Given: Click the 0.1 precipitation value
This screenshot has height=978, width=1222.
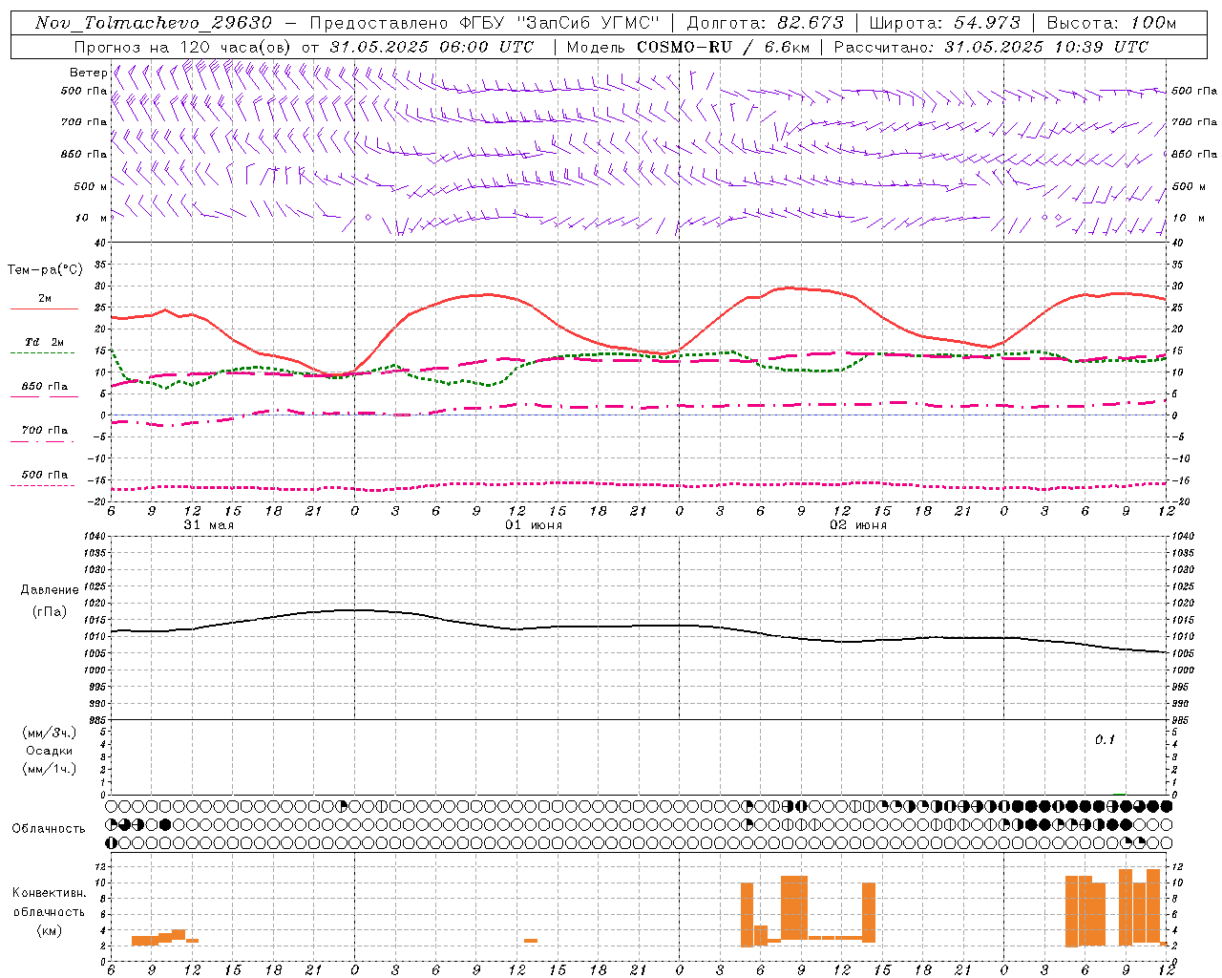Looking at the screenshot, I should (x=1105, y=740).
